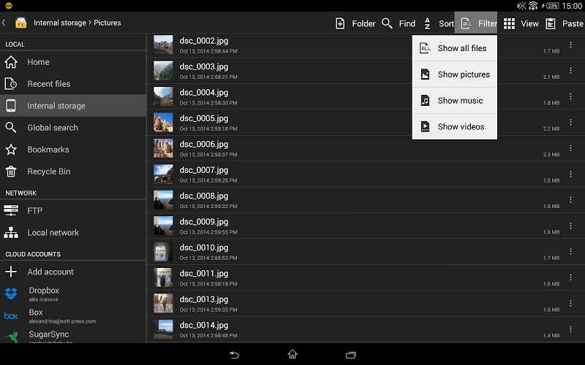Open overflow menu for dsc_0010.jpg
585x365 pixels.
[x=570, y=252]
